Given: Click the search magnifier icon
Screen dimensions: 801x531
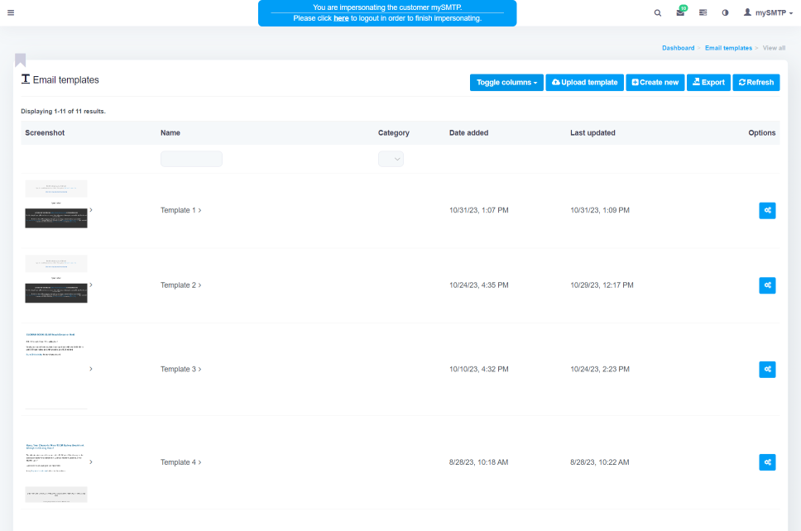Looking at the screenshot, I should (657, 12).
